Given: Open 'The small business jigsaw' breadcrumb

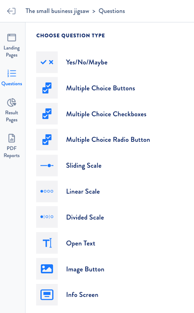Looking at the screenshot, I should [x=57, y=11].
